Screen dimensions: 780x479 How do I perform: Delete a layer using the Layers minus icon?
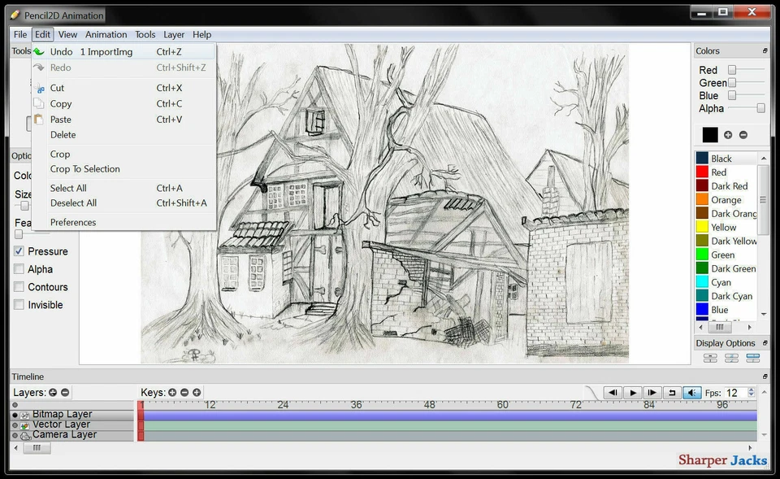pos(65,392)
